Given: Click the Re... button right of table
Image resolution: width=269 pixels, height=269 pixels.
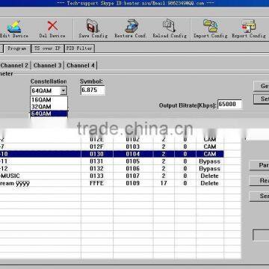Looking at the screenshot, I should click(259, 181).
